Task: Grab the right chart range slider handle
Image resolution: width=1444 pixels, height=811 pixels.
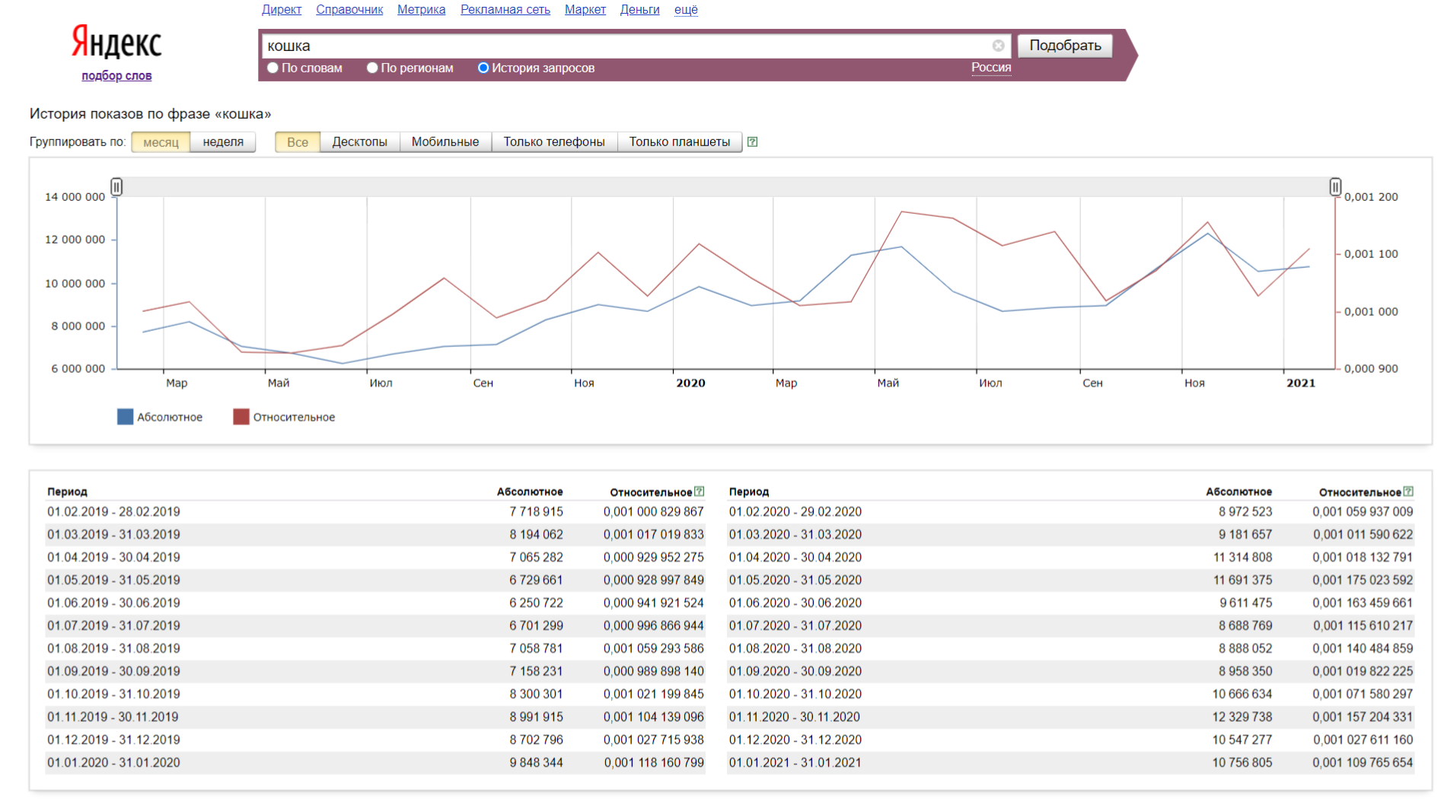Action: click(1335, 186)
